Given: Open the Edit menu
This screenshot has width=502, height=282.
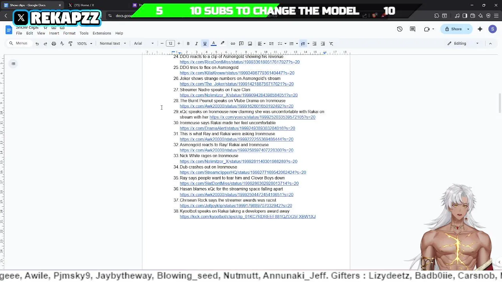Looking at the screenshot, I should [x=29, y=33].
